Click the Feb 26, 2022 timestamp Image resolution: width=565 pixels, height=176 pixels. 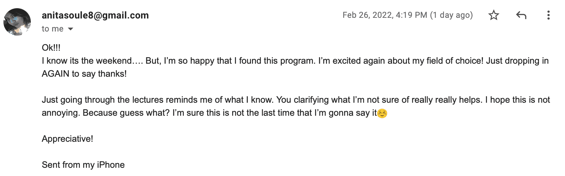pos(385,15)
